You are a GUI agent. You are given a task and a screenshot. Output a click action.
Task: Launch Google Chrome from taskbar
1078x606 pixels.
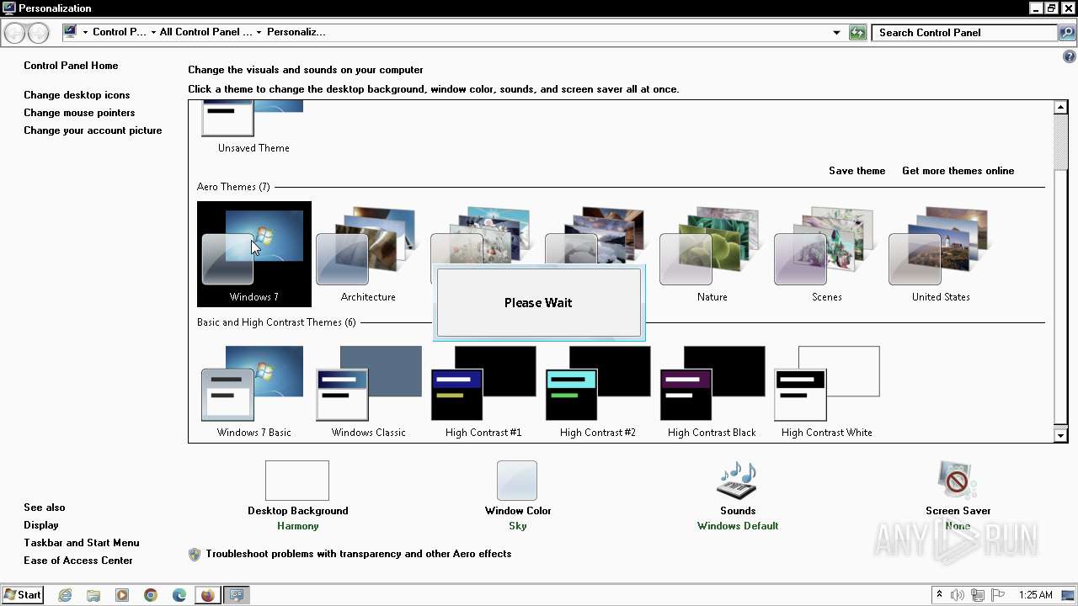151,595
